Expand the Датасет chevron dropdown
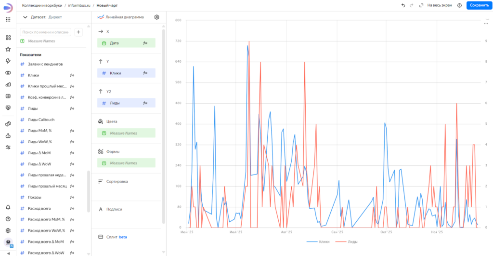This screenshot has width=493, height=256. click(25, 17)
